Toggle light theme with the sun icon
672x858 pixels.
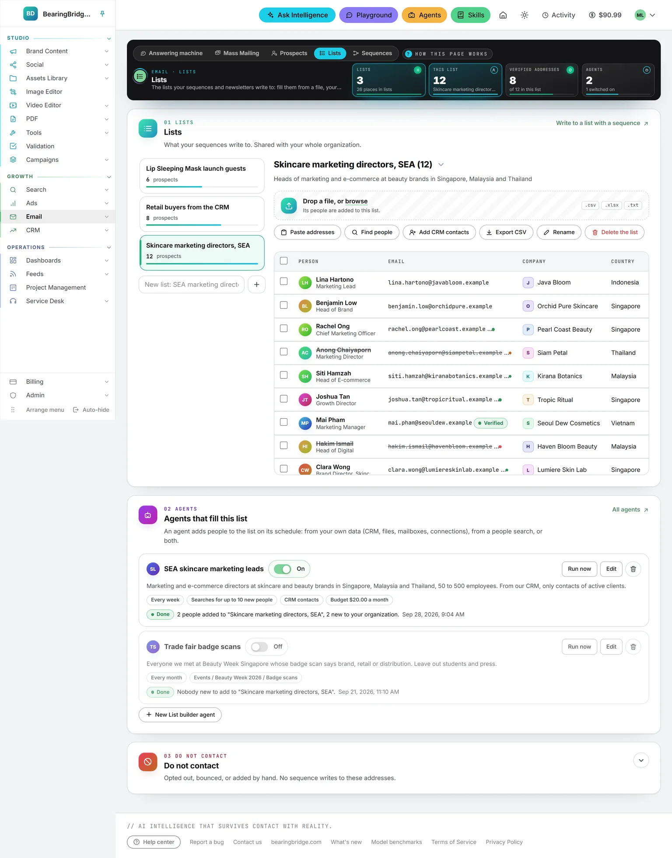(x=525, y=15)
